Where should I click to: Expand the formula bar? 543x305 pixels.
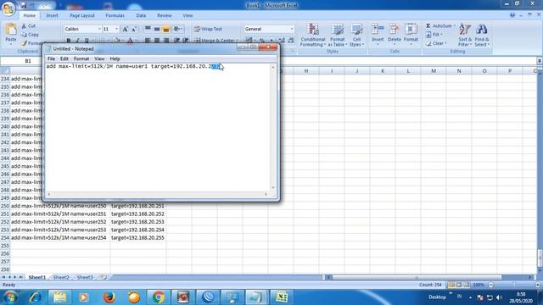click(x=540, y=61)
